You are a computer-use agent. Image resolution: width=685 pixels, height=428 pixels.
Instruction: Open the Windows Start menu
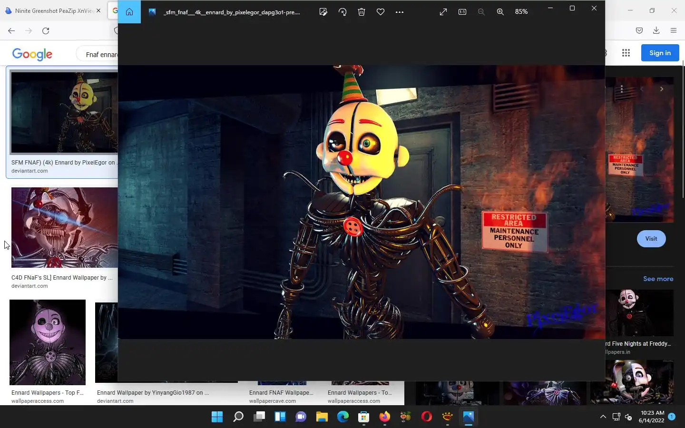click(217, 417)
